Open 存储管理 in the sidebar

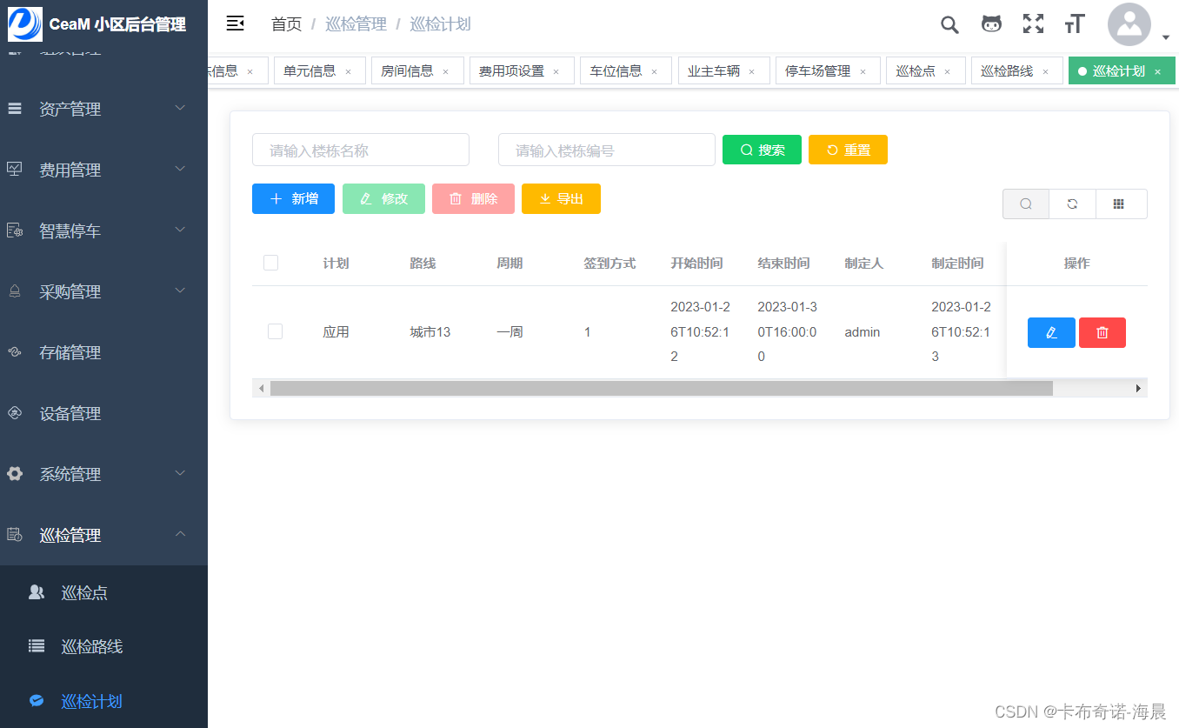(103, 352)
